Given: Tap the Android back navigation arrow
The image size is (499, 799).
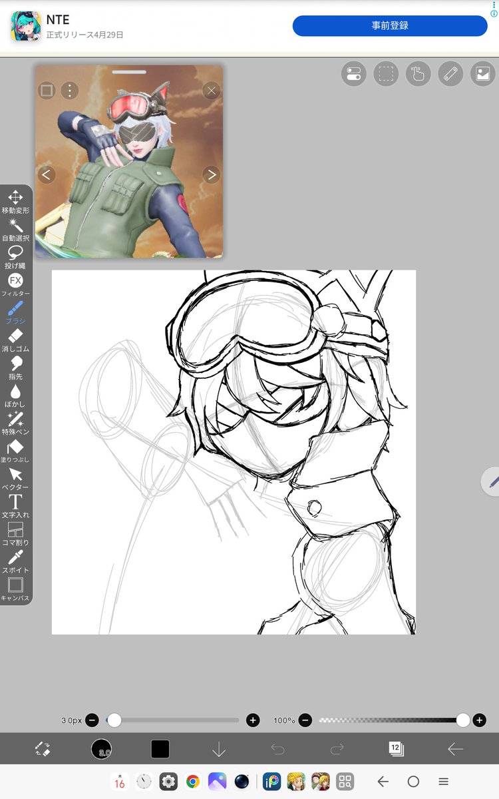Looking at the screenshot, I should click(x=383, y=782).
